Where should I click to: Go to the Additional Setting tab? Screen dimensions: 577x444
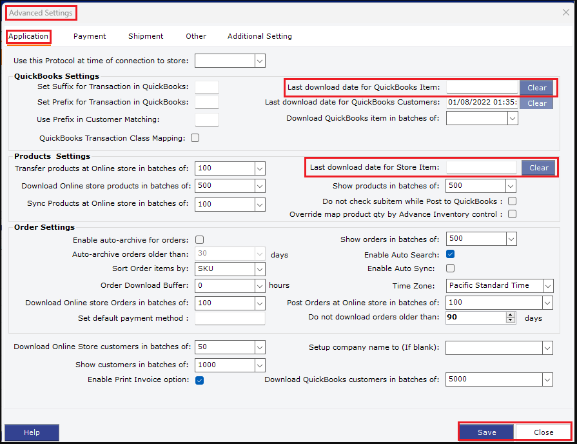click(x=259, y=36)
